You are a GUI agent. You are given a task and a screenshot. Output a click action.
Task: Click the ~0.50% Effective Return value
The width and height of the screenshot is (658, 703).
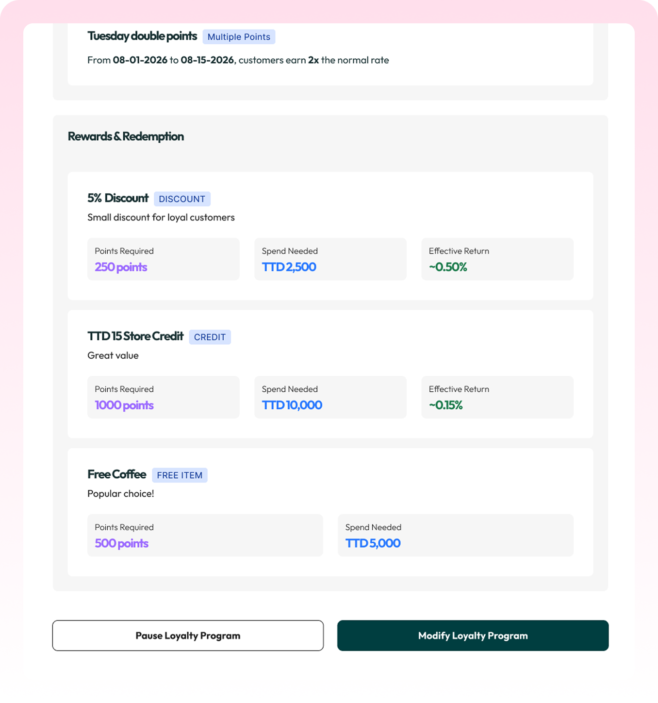(x=447, y=267)
